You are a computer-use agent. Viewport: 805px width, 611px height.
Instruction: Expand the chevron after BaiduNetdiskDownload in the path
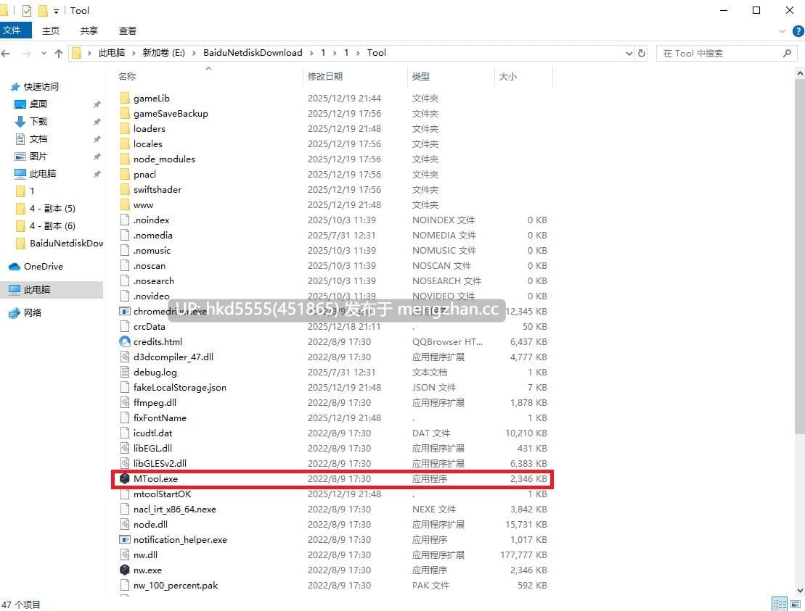[311, 53]
